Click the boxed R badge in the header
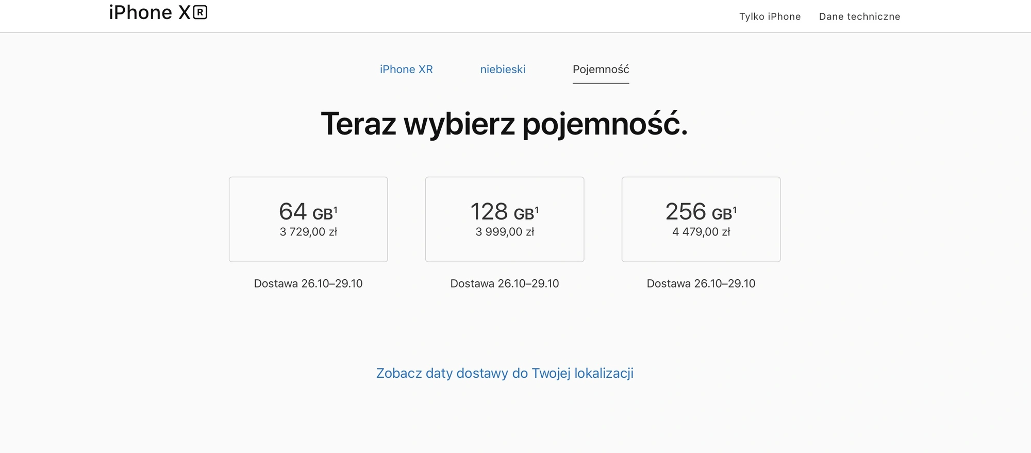Image resolution: width=1031 pixels, height=453 pixels. [200, 12]
